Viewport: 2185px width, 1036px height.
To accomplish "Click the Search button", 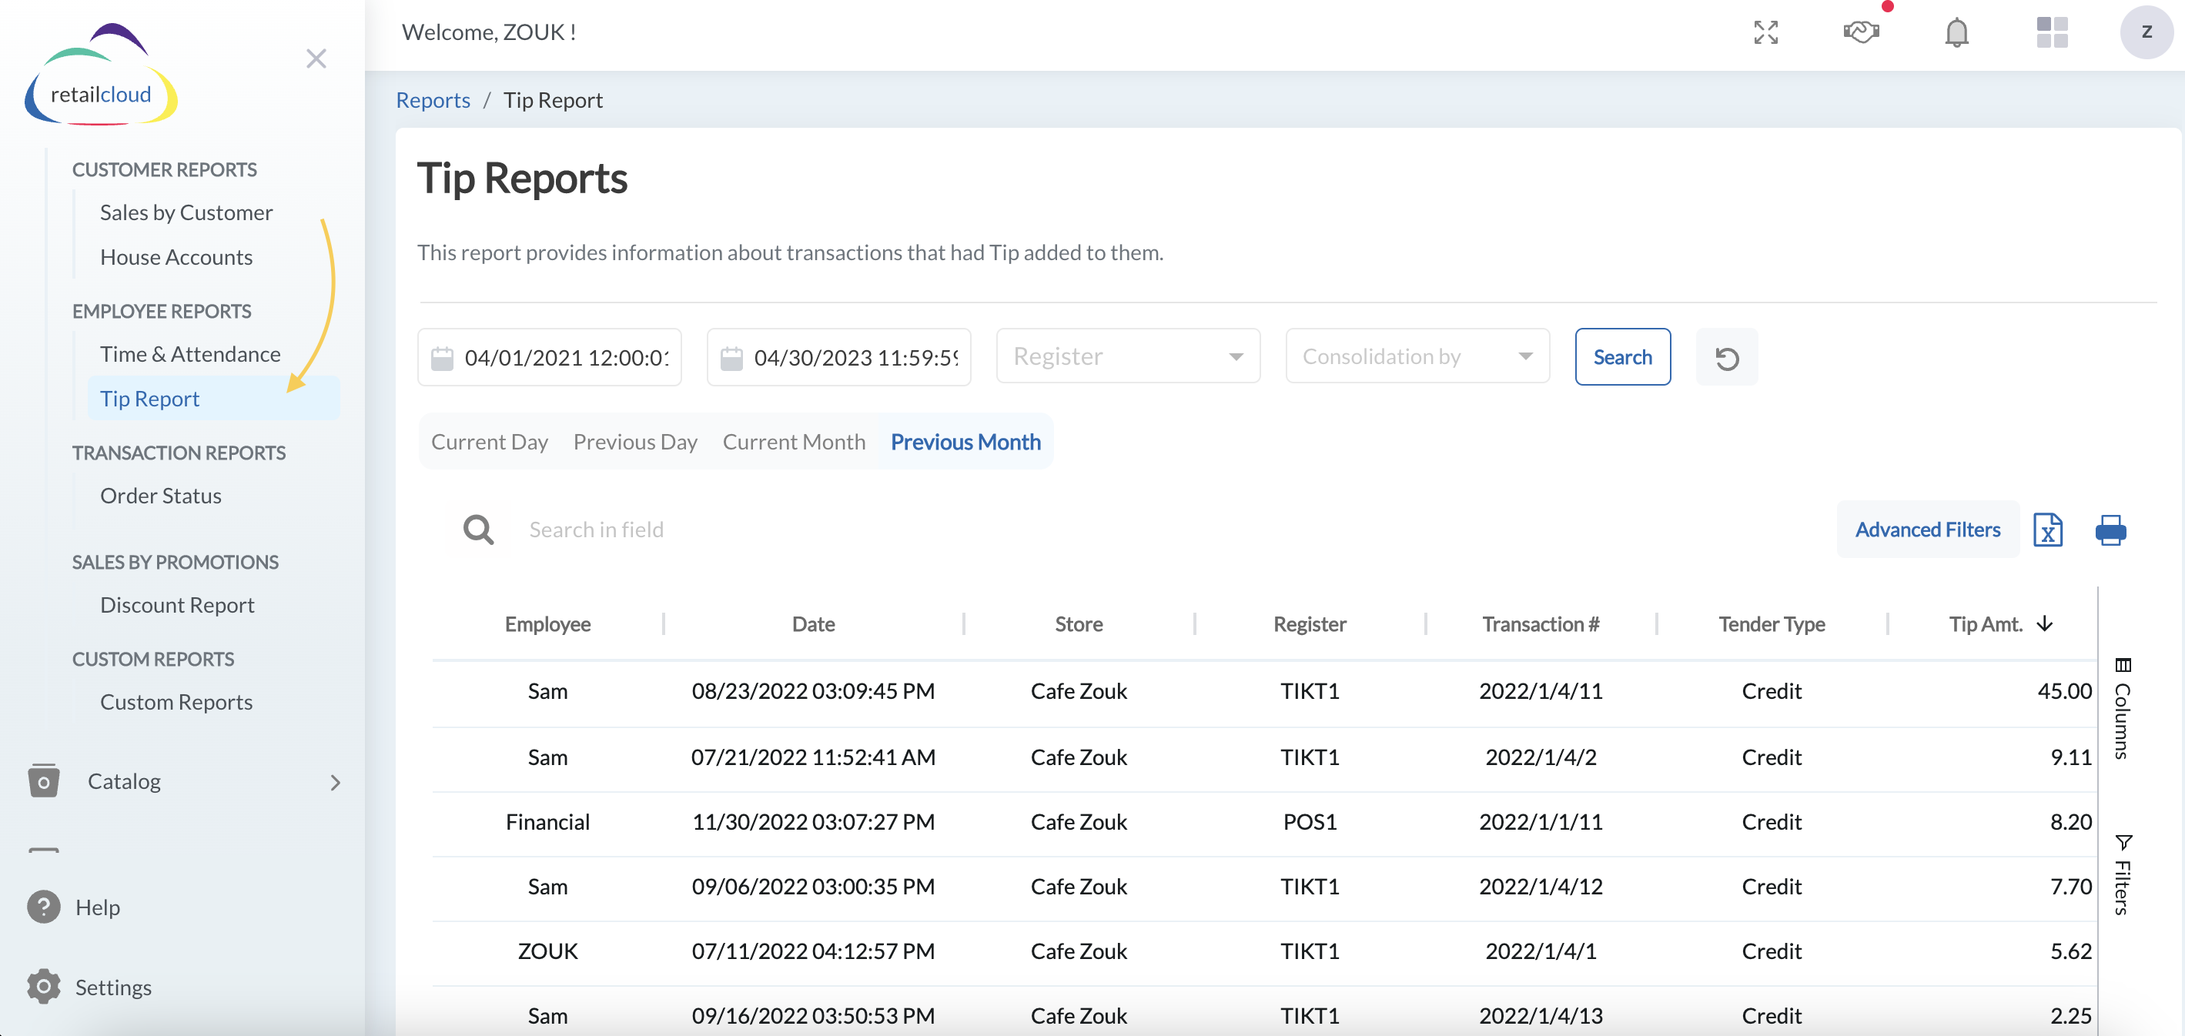I will pyautogui.click(x=1621, y=357).
